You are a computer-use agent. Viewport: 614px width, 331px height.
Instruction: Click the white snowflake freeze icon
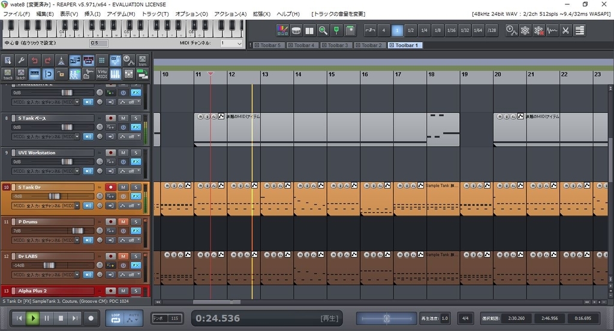pyautogui.click(x=525, y=30)
